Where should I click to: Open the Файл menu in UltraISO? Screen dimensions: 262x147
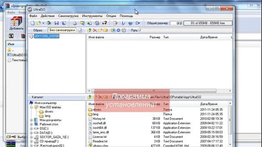[33, 16]
